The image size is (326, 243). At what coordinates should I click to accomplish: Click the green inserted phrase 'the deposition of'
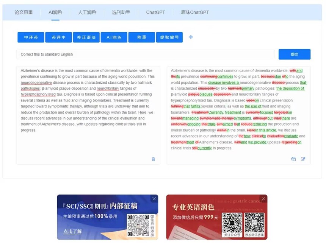coord(290,89)
